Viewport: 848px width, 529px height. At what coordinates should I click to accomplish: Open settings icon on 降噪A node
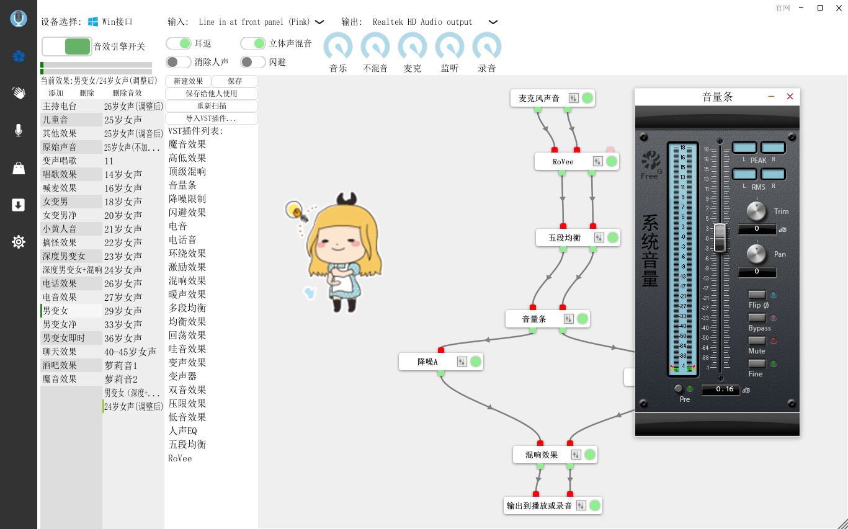tap(462, 362)
